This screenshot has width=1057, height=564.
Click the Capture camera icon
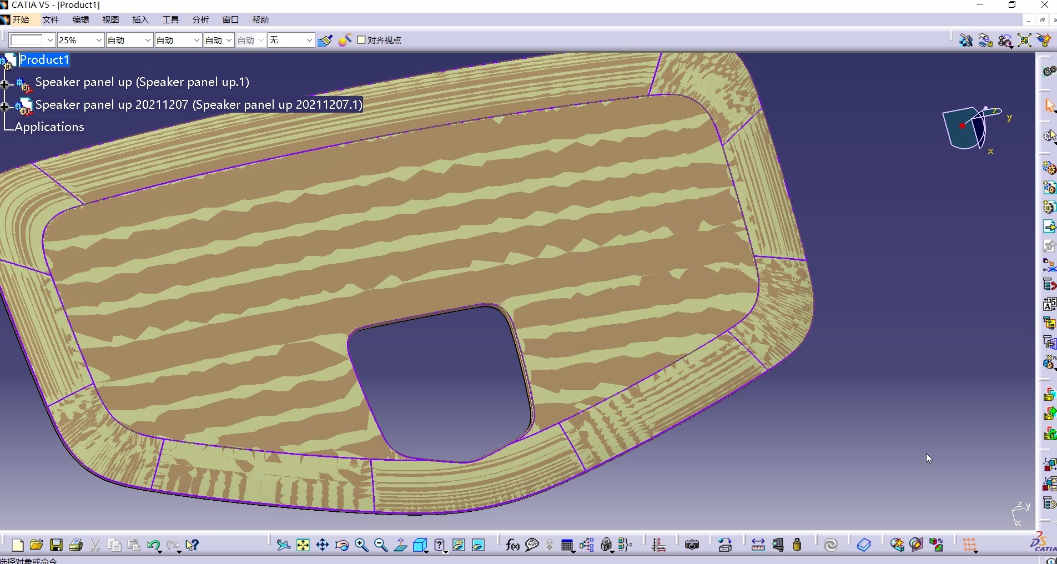click(692, 545)
